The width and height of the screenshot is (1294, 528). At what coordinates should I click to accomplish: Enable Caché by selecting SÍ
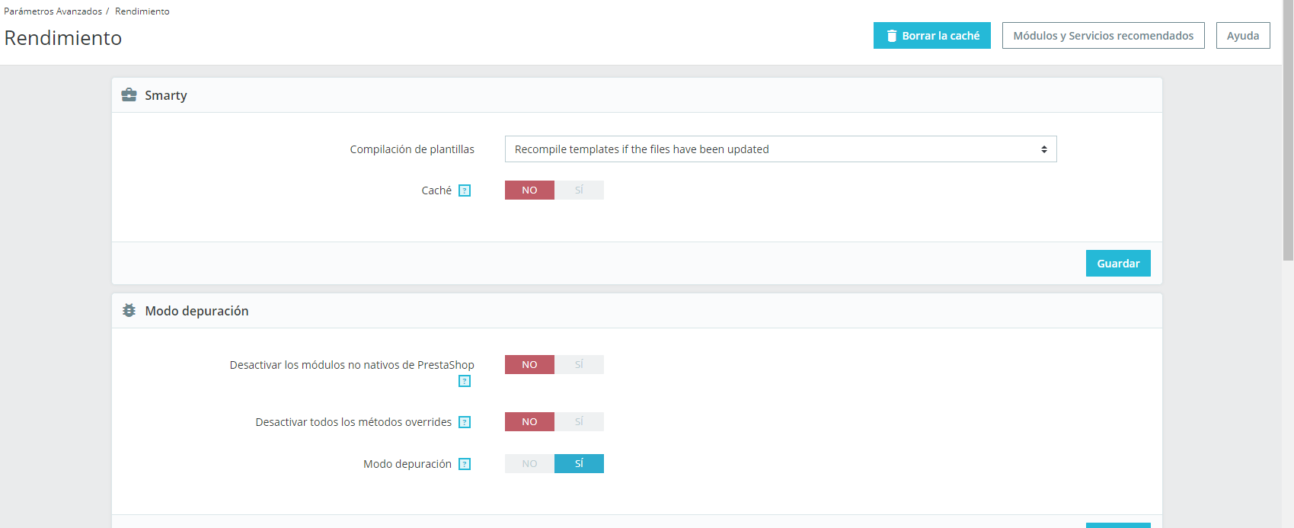click(x=579, y=190)
